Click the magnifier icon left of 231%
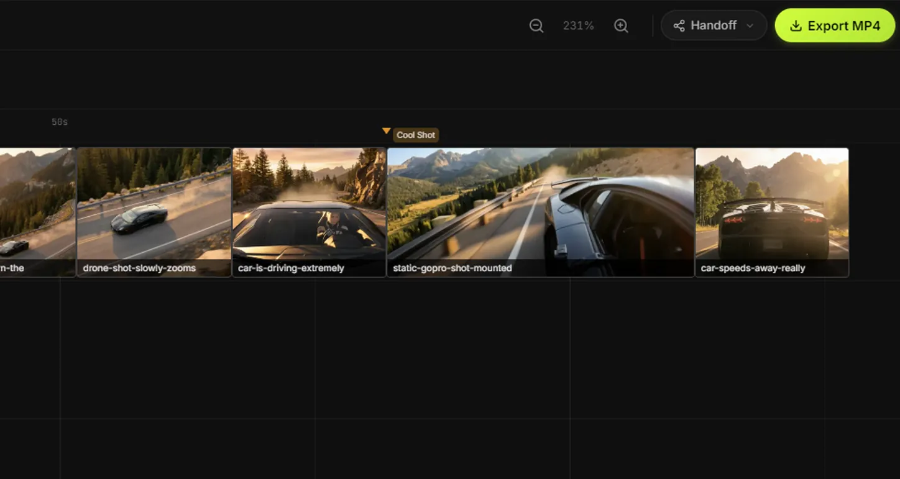Screen dimensions: 900x479 coord(536,25)
